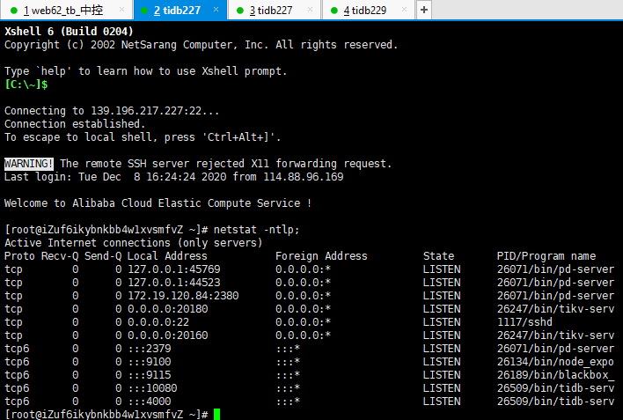The height and width of the screenshot is (420, 623).
Task: Click the highlighted WARNING! text
Action: 29,164
